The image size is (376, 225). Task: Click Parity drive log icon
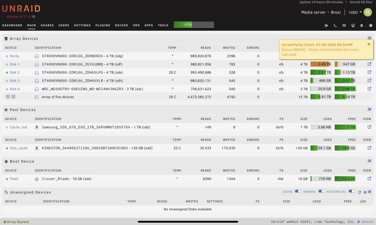(x=37, y=56)
